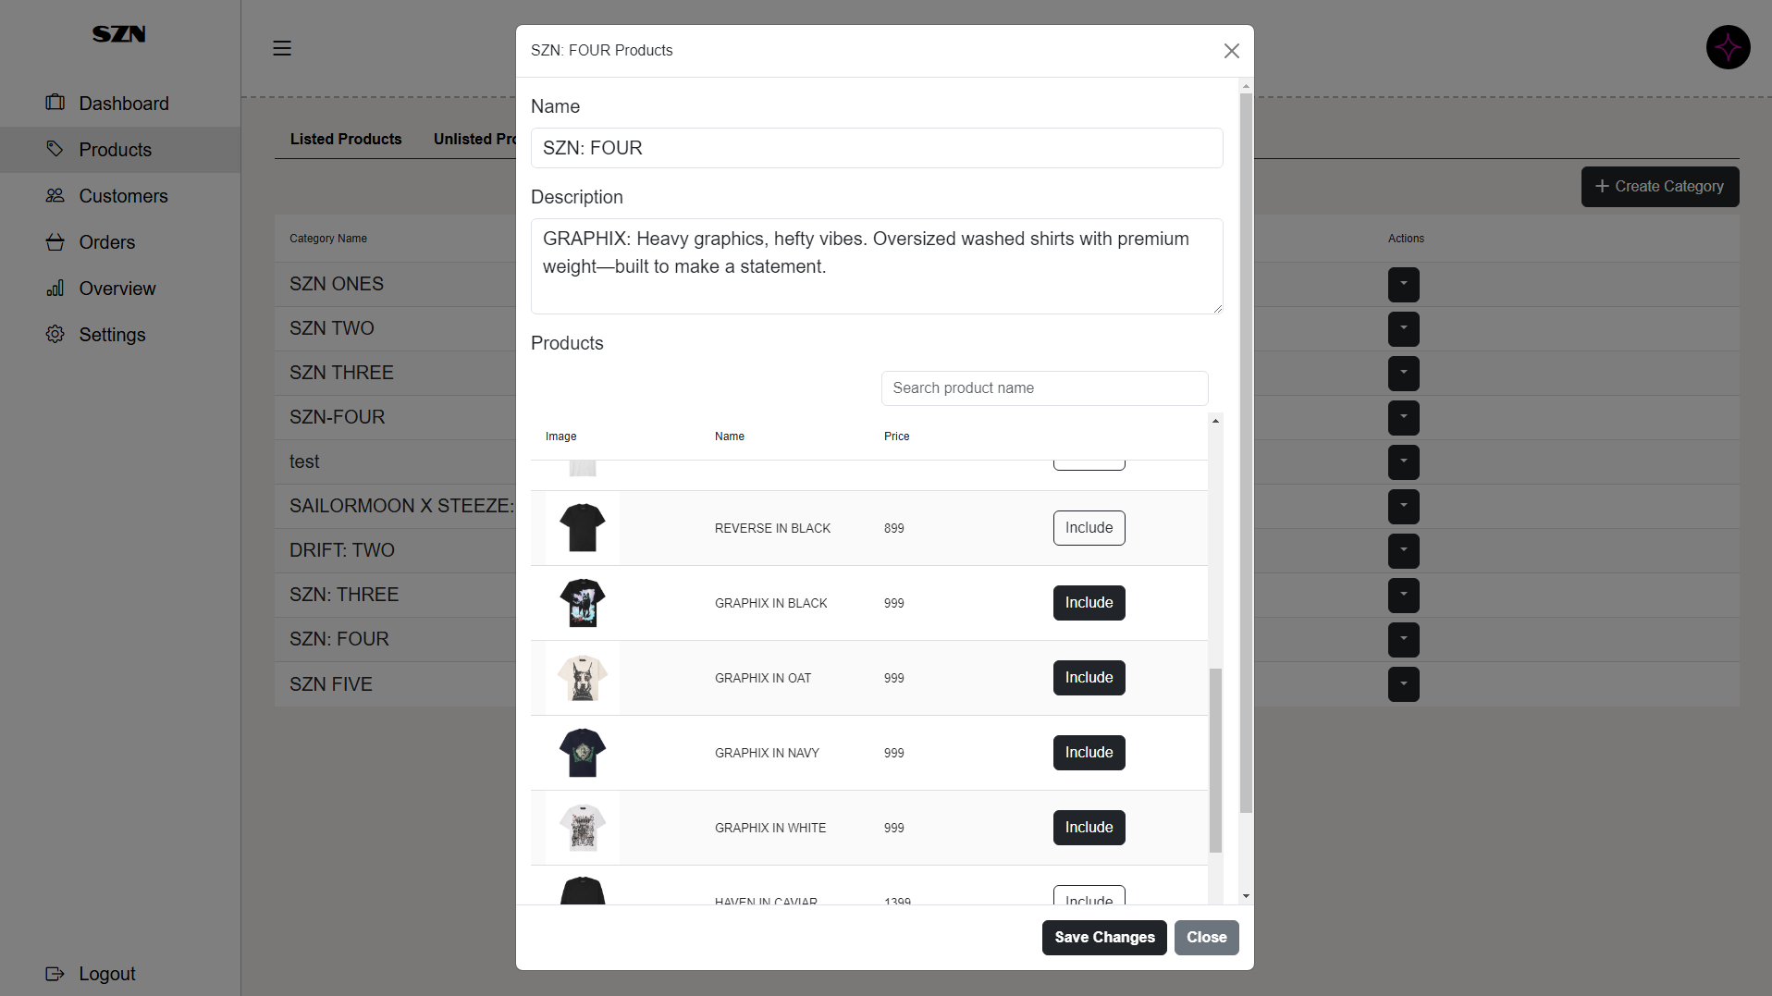Click the hamburger menu icon
Image resolution: width=1772 pixels, height=996 pixels.
pos(282,48)
